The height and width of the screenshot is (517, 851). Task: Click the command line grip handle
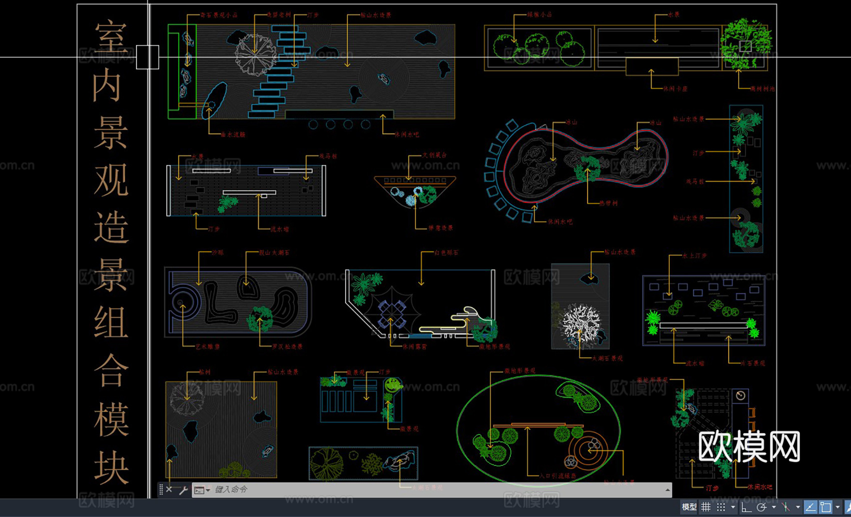(161, 489)
